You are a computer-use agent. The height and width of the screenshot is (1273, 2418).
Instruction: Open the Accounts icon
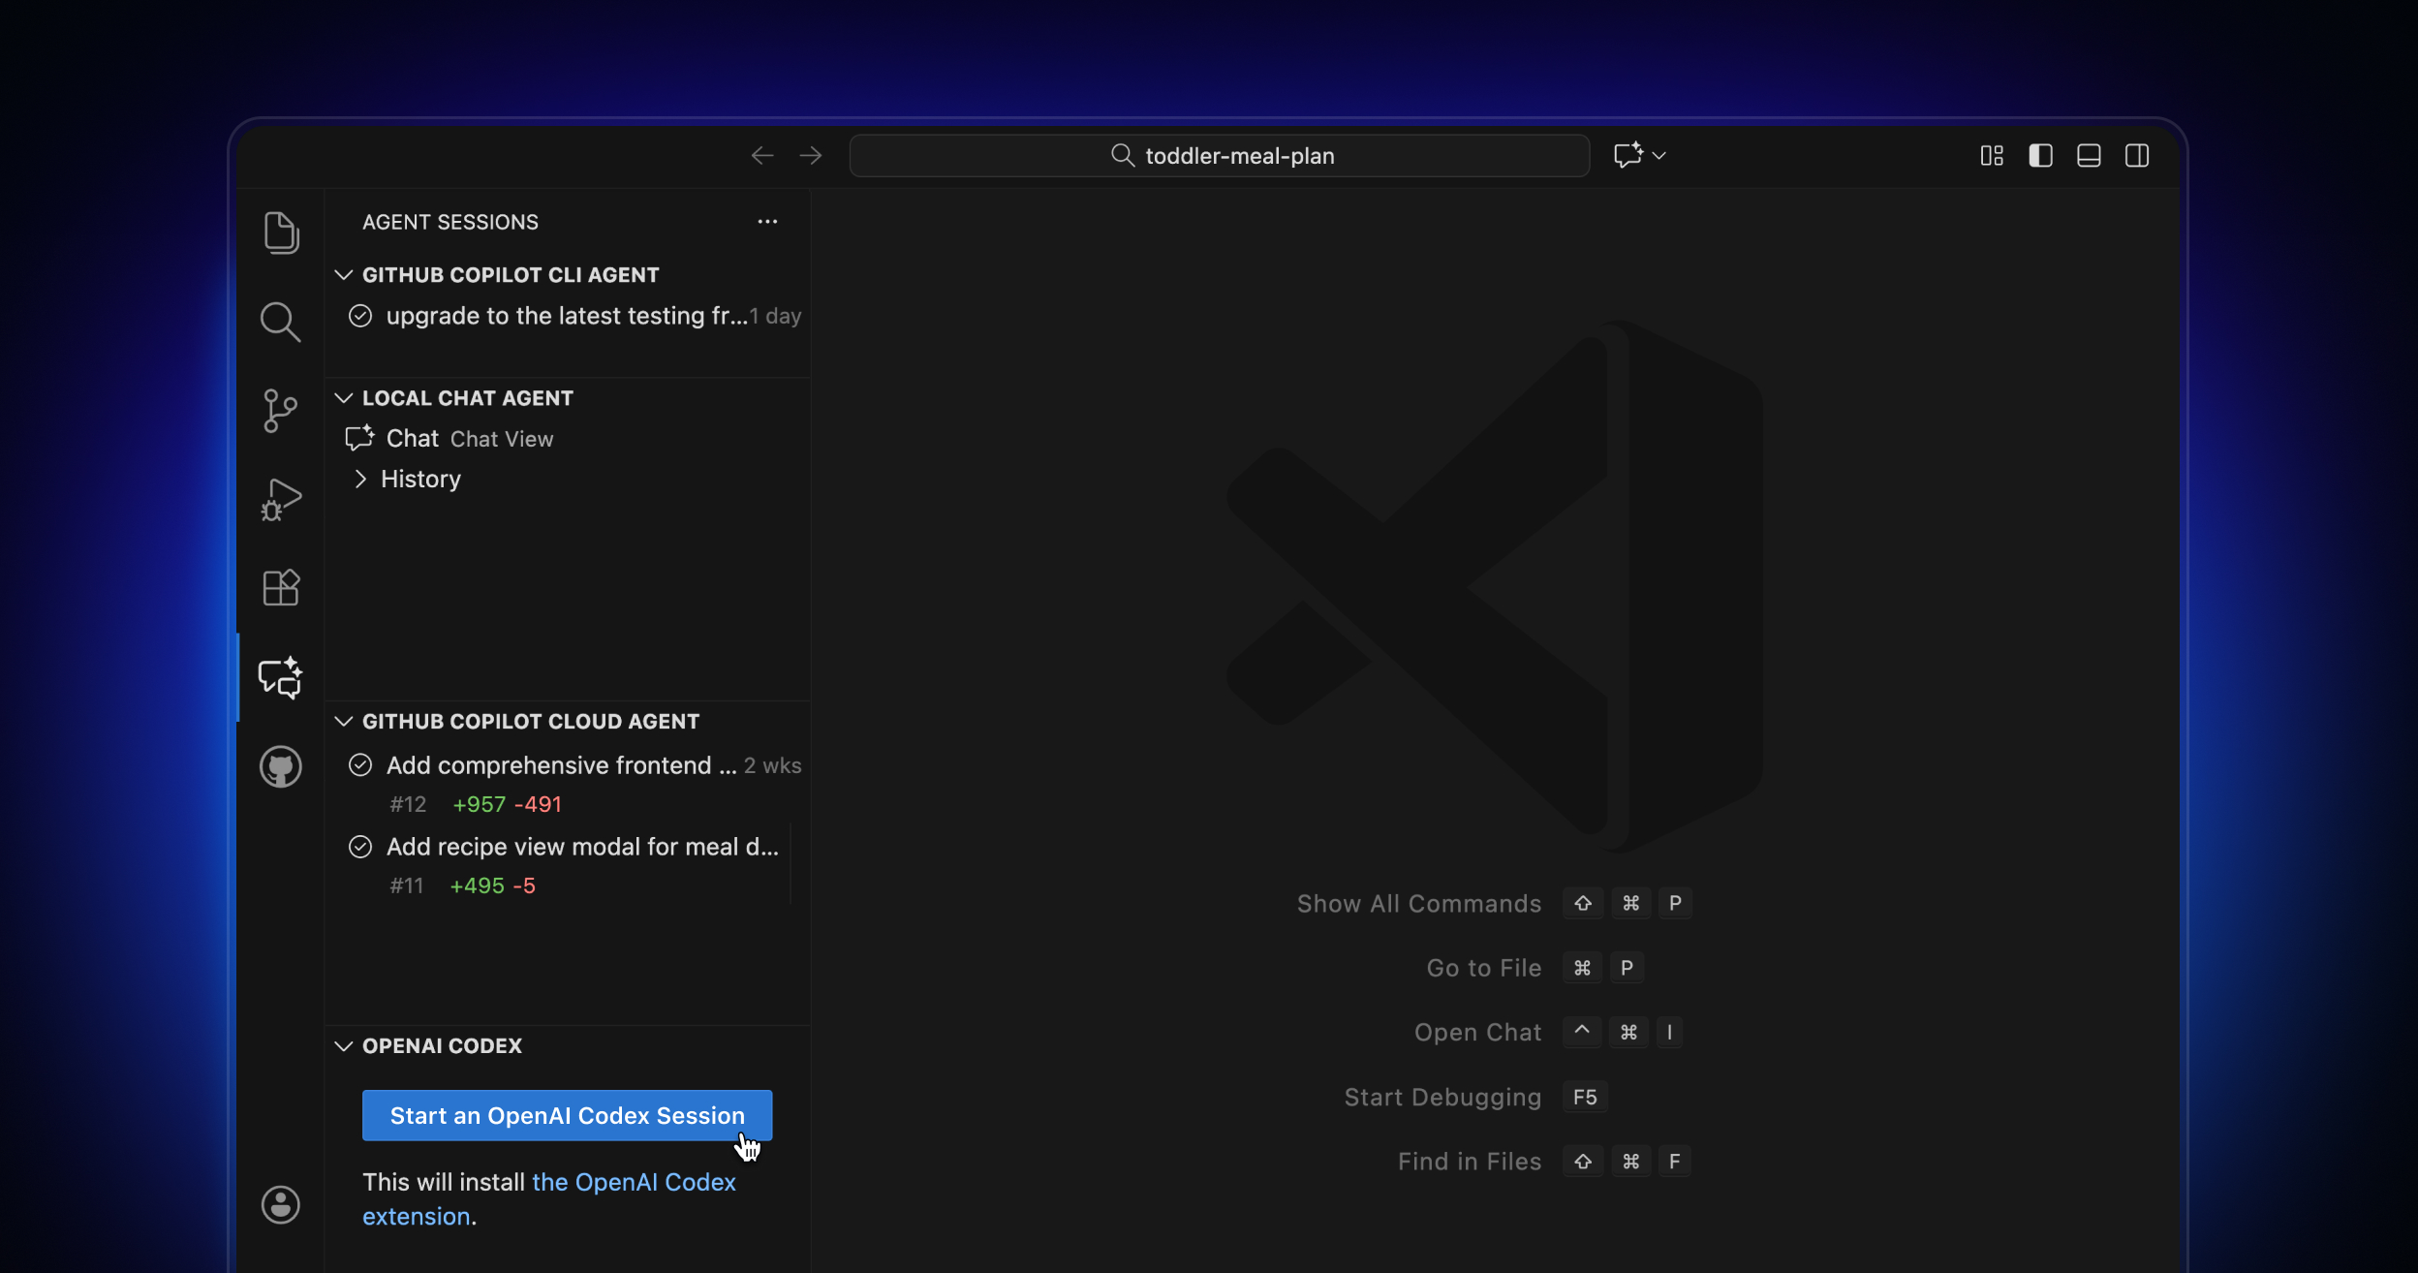coord(280,1204)
